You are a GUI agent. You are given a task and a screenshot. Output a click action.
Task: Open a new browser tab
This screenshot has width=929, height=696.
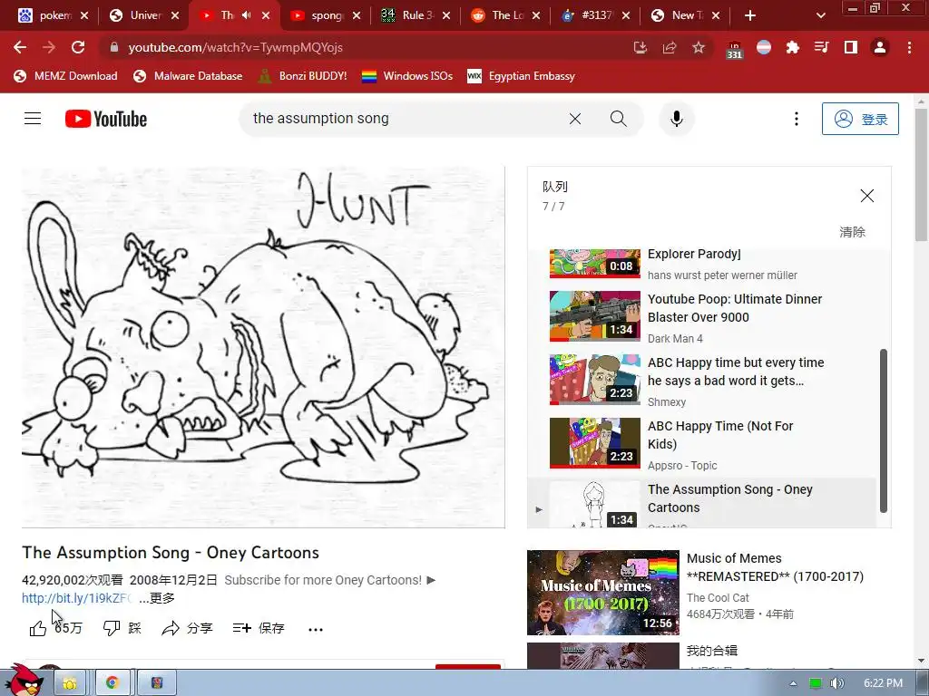point(750,15)
